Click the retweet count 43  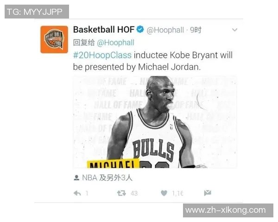pos(134,193)
